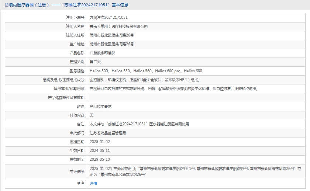
Task: Click the expiry date 2029-05-10
Action: point(100,160)
